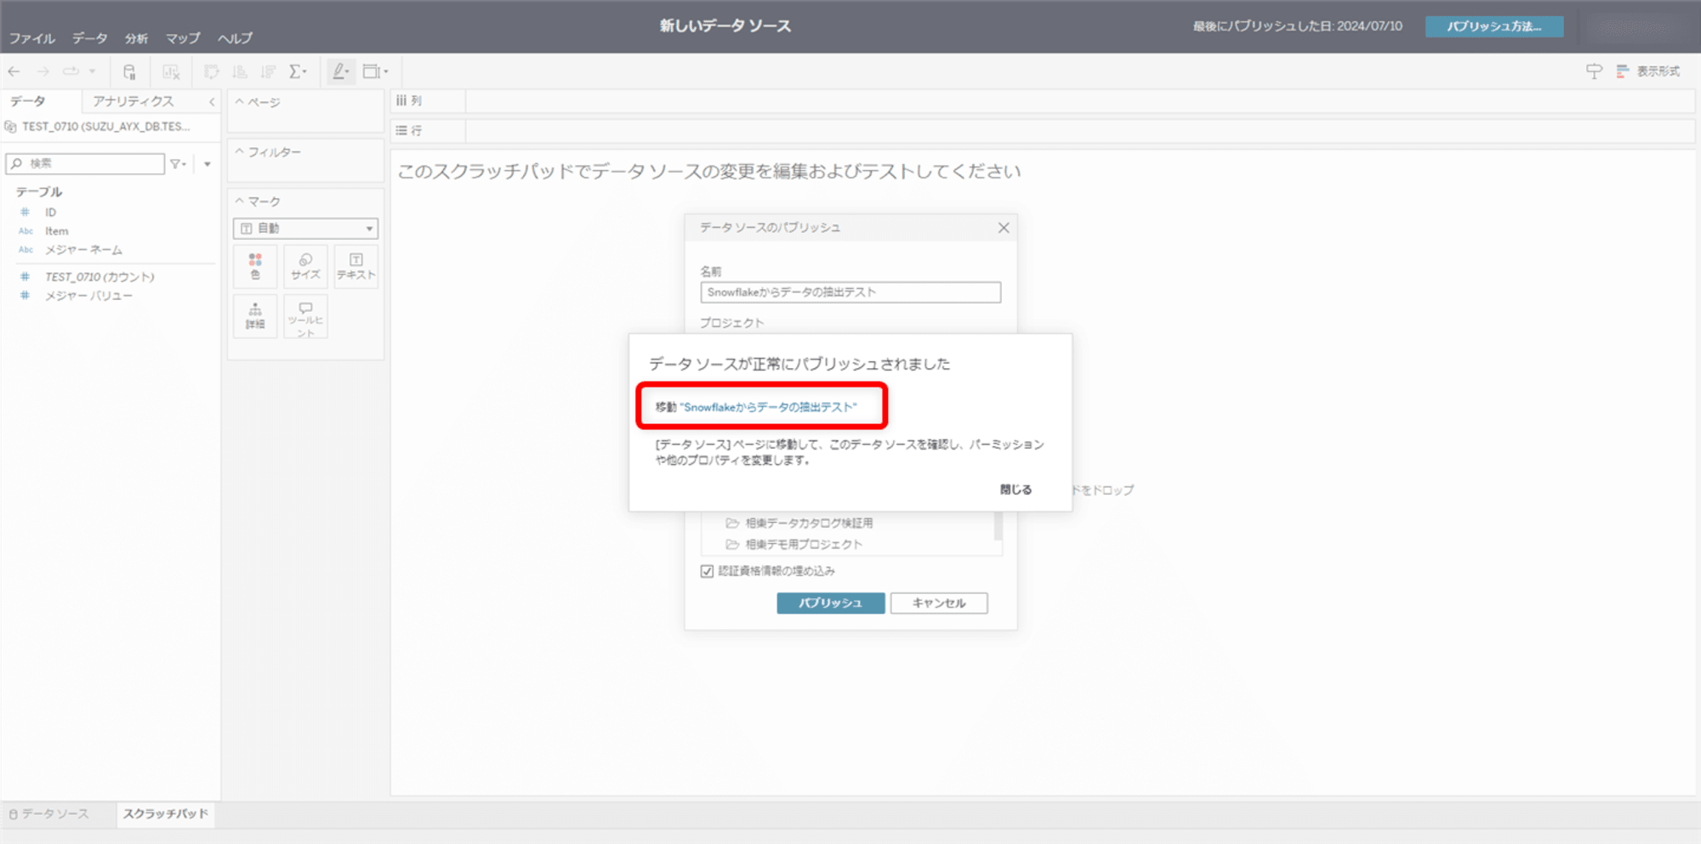Click 閉じる in the success popup
The width and height of the screenshot is (1701, 844).
click(1015, 490)
